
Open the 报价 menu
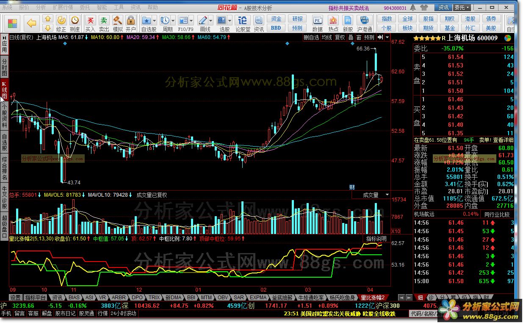coord(24,8)
